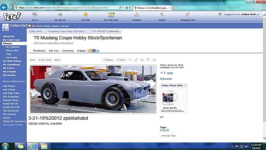The height and width of the screenshot is (150, 266).
Task: Switch to the Roll View tab
Action: 54,51
